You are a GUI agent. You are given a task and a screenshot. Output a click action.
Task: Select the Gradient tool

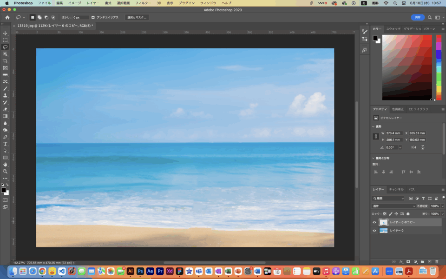pyautogui.click(x=5, y=116)
